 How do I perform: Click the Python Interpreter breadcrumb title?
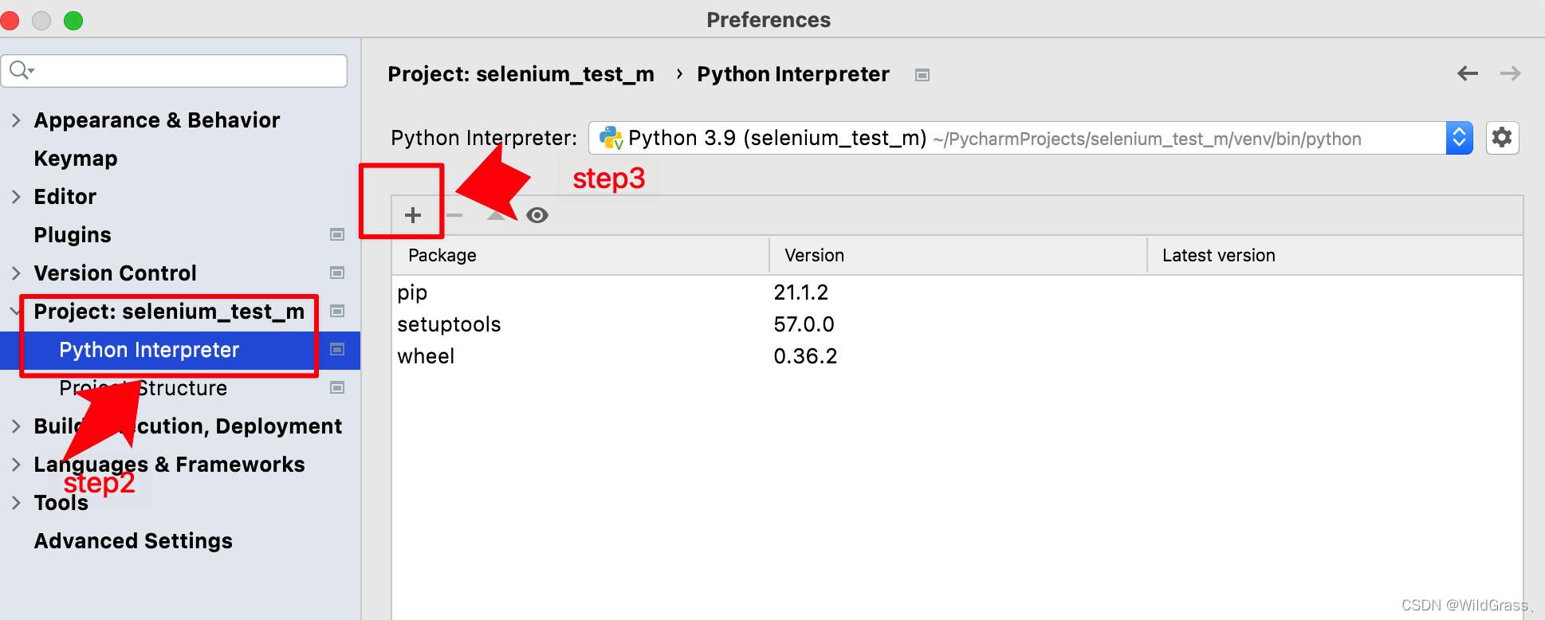(x=793, y=74)
